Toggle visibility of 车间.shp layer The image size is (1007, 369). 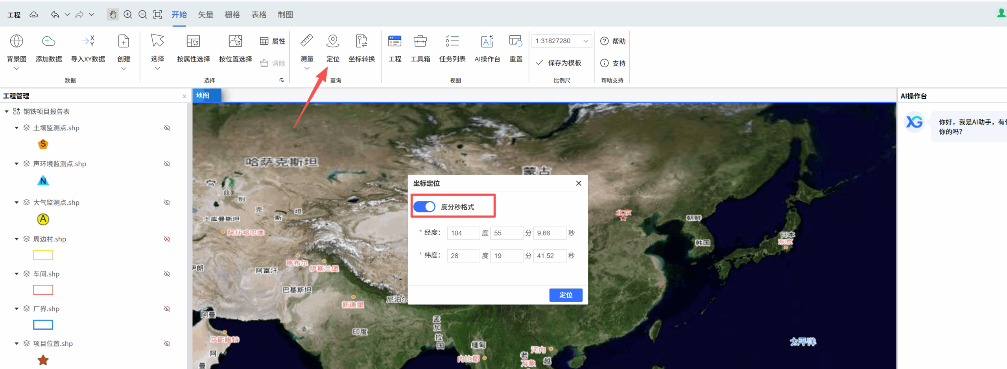[x=167, y=274]
